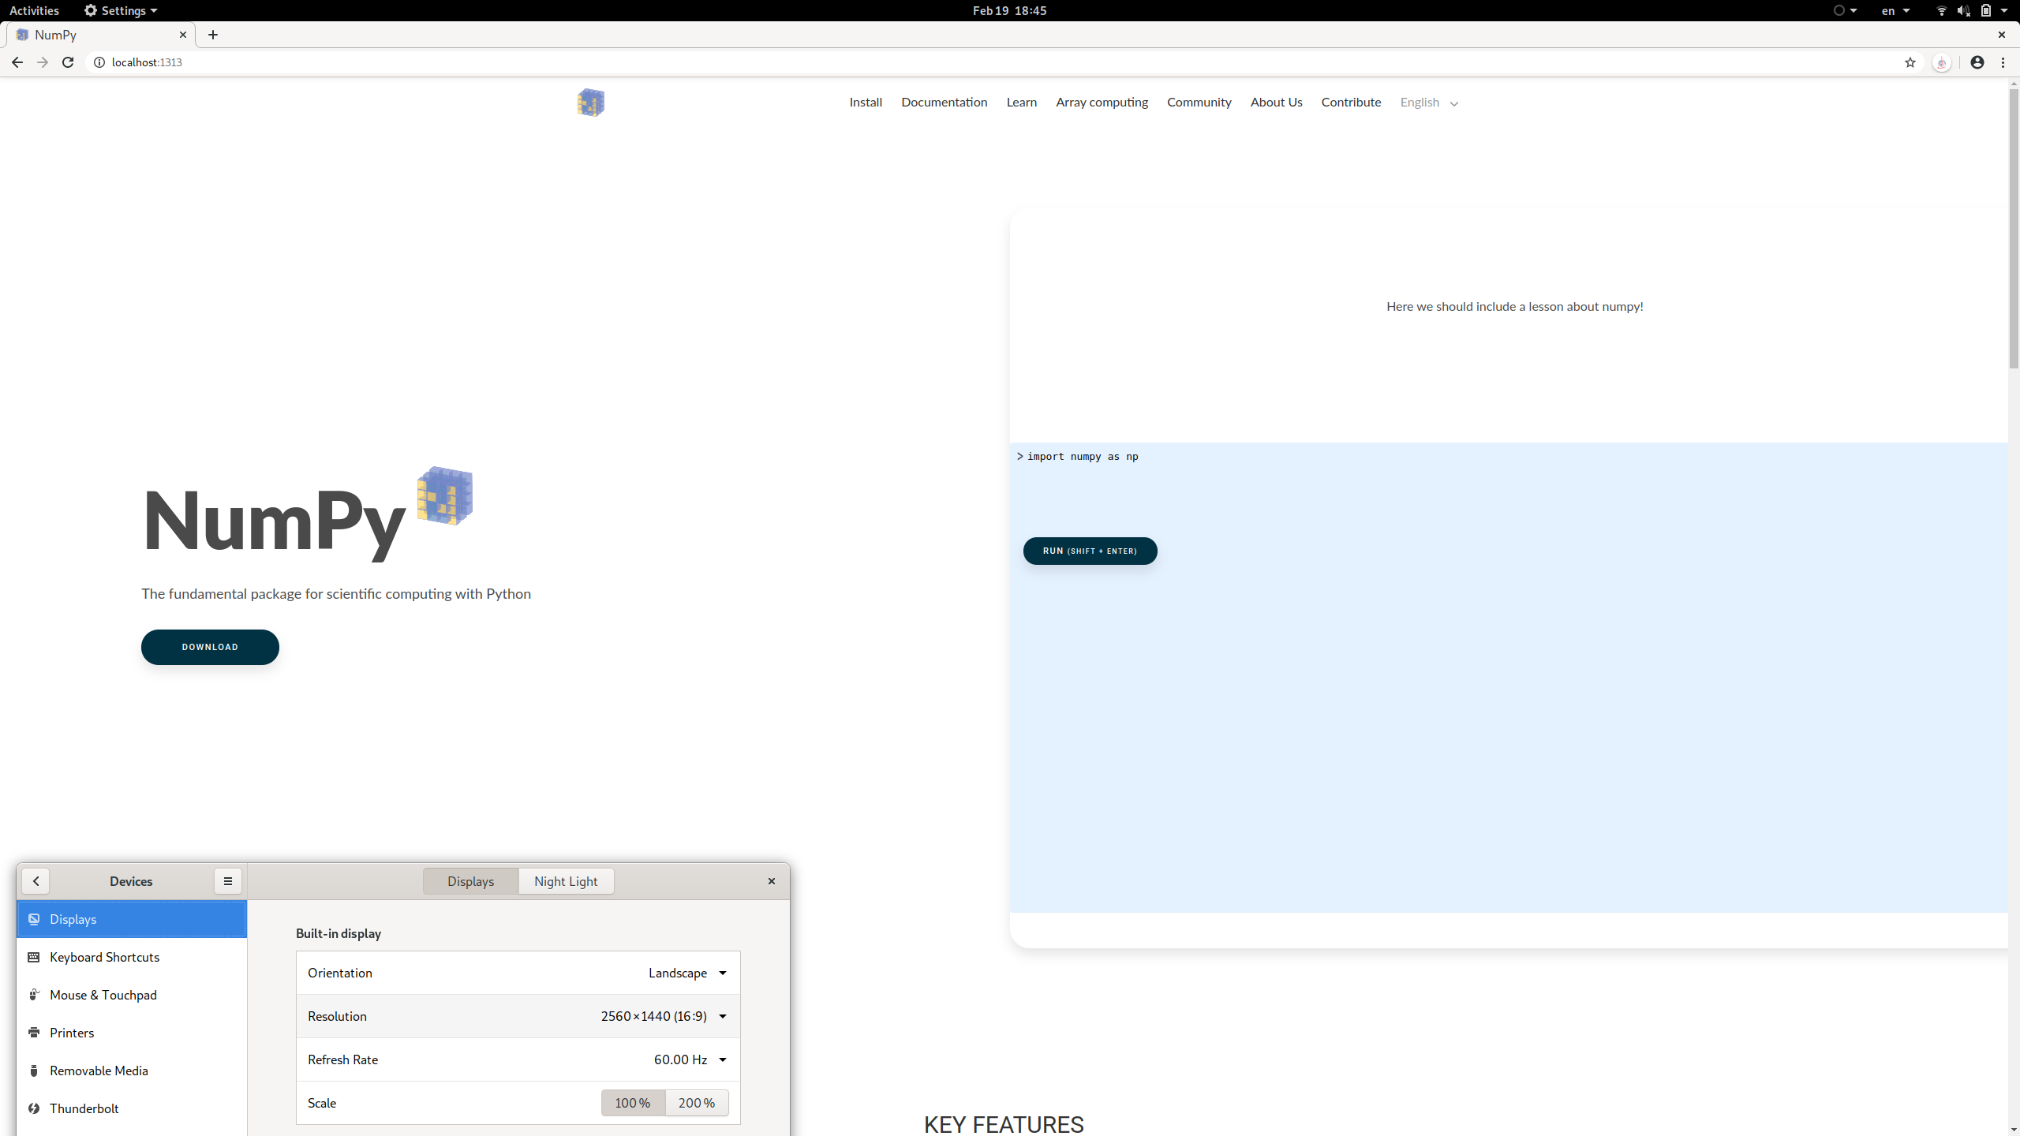Viewport: 2020px width, 1136px height.
Task: Click the DOWNLOAD button
Action: (x=209, y=647)
